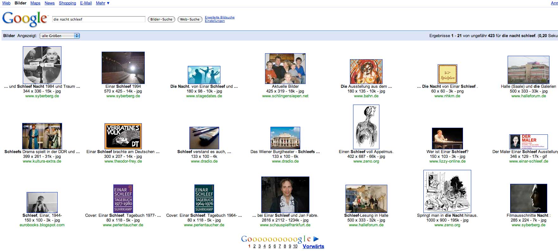This screenshot has width=558, height=251.
Task: Open the Tagebuch 1977-1980 book cover
Action: [123, 198]
